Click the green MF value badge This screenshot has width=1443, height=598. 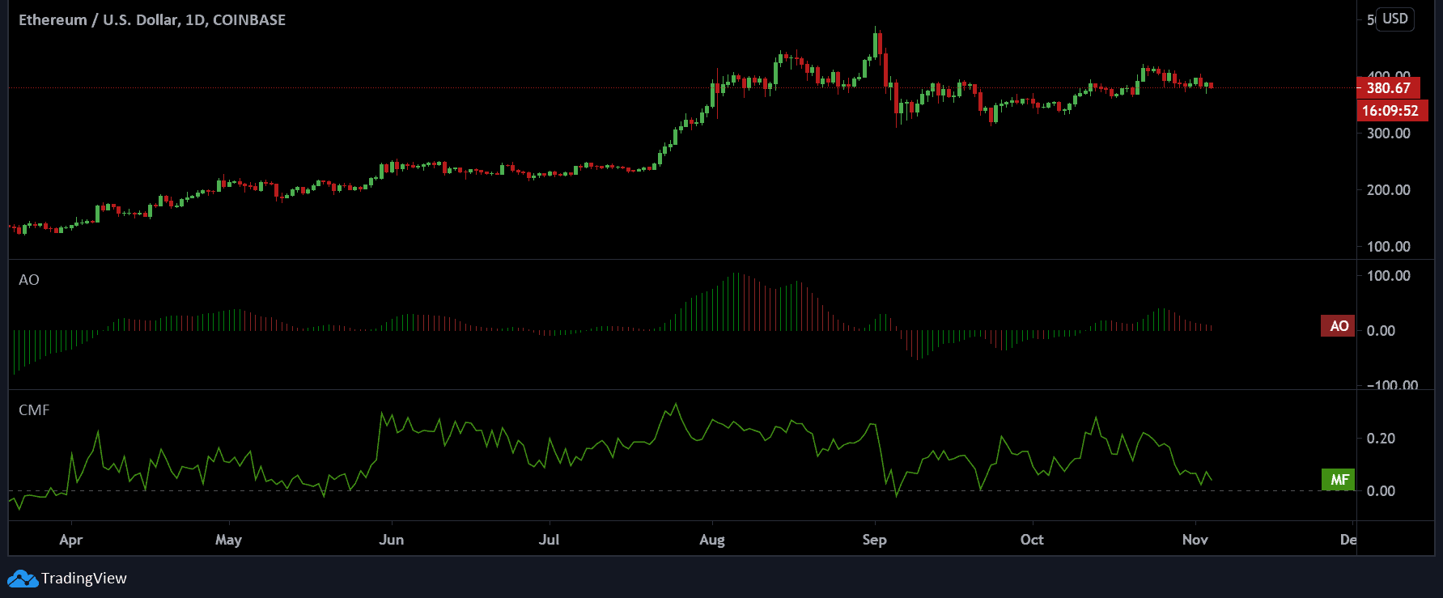1339,480
